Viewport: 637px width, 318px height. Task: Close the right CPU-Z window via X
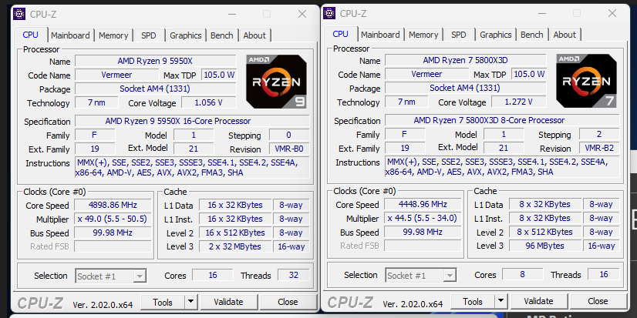pos(612,13)
